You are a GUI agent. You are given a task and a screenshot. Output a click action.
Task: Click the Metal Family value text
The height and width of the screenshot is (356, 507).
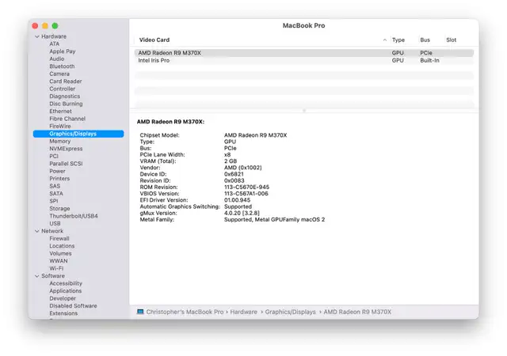(275, 219)
